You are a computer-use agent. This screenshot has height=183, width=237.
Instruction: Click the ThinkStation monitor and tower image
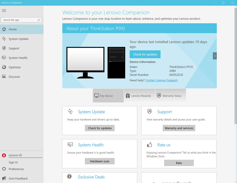96,63
